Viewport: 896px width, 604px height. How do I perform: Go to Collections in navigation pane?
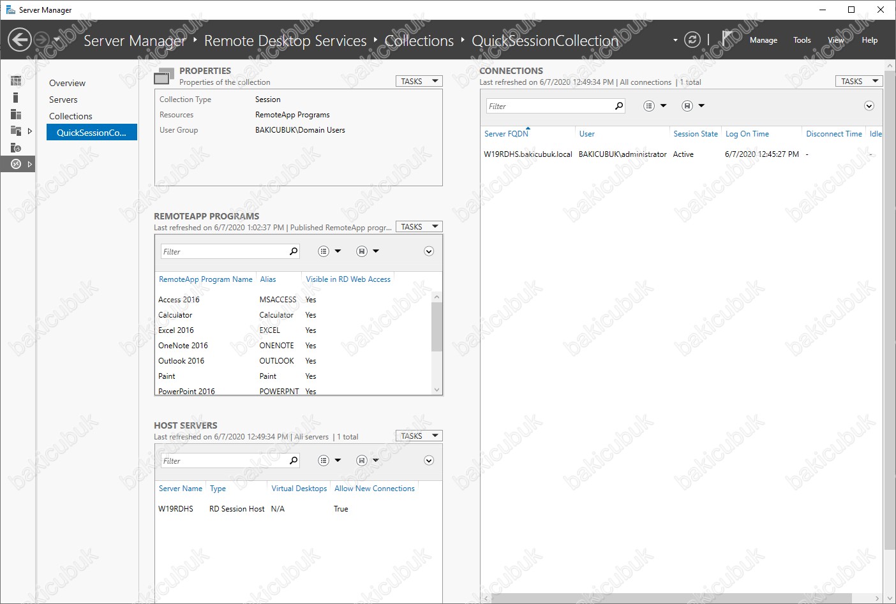coord(71,116)
